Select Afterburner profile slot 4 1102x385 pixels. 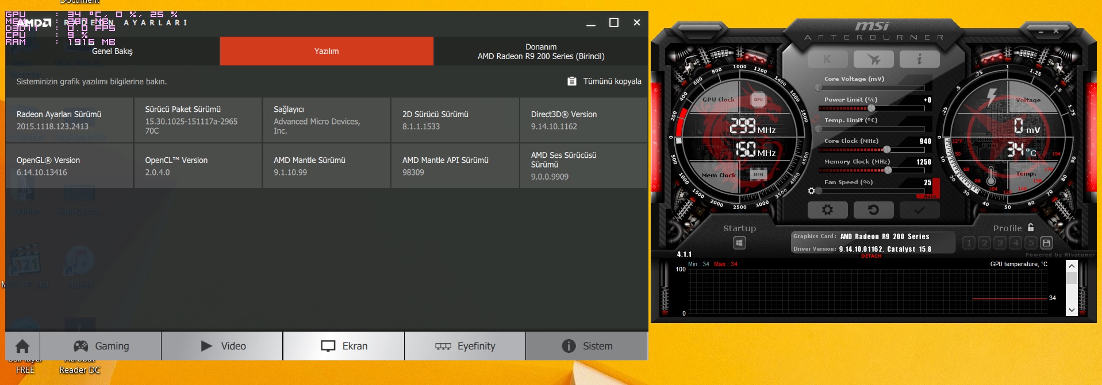coord(1016,243)
